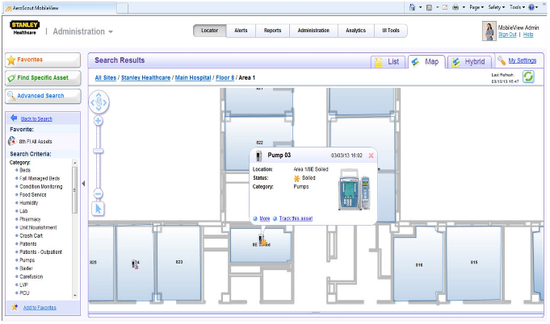Open the UI Tools tab

(391, 31)
